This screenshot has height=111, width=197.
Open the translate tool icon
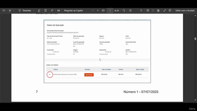[58, 10]
